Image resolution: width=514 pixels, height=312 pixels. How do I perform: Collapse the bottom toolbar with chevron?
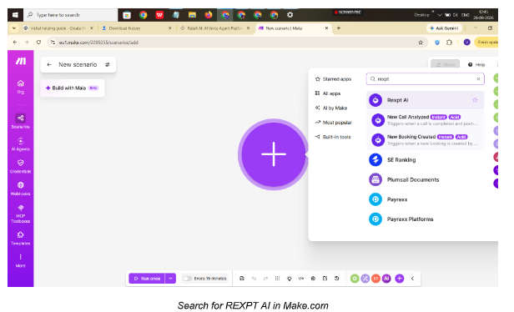coord(413,279)
